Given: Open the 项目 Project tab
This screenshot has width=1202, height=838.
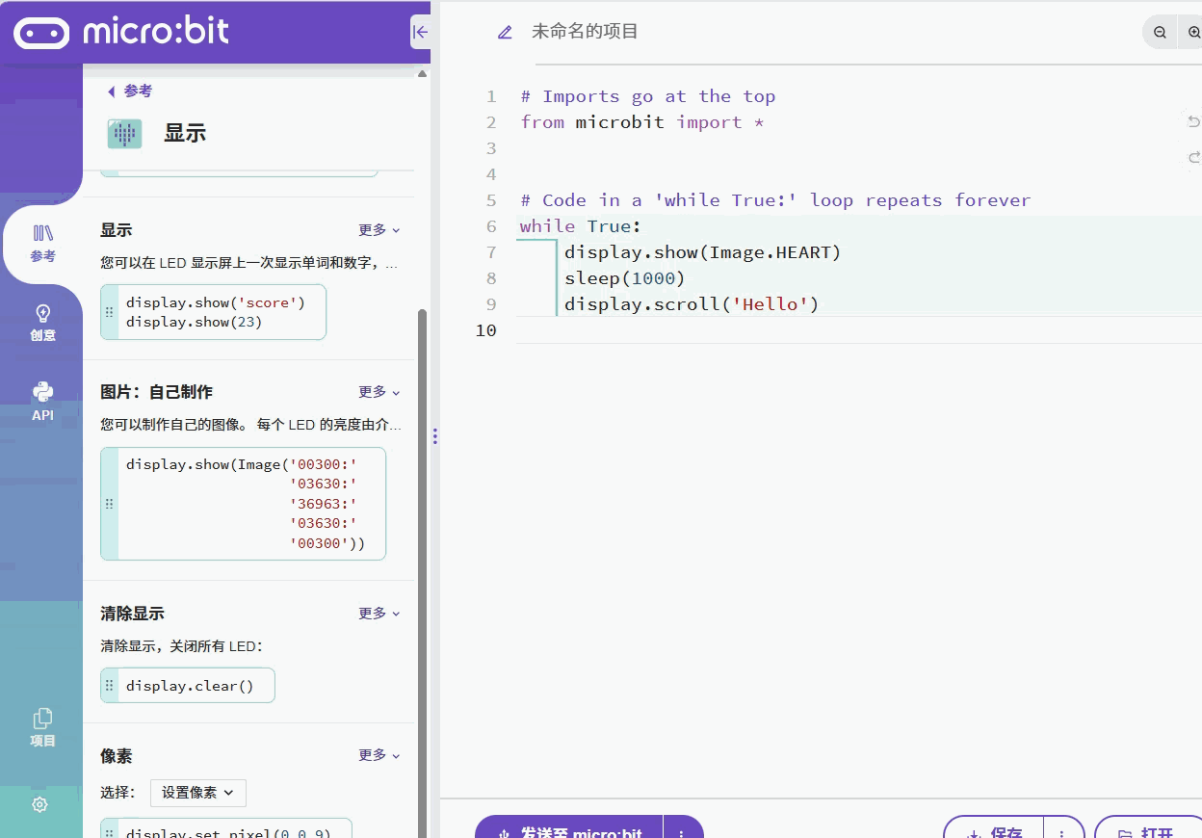Looking at the screenshot, I should pos(42,728).
